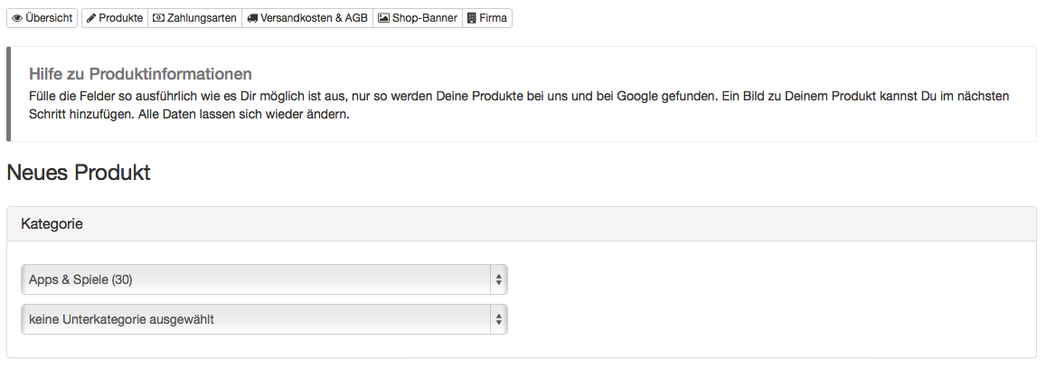
Task: Click the arrows on the Unterkategorie select
Action: 498,320
